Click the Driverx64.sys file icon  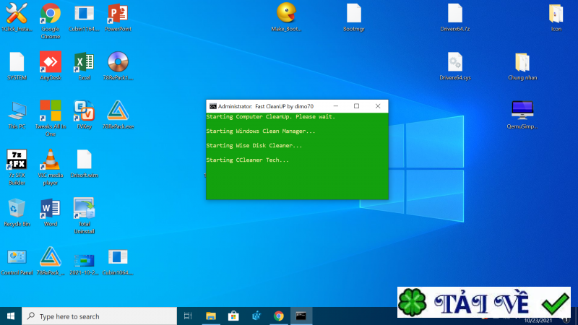[x=454, y=62]
